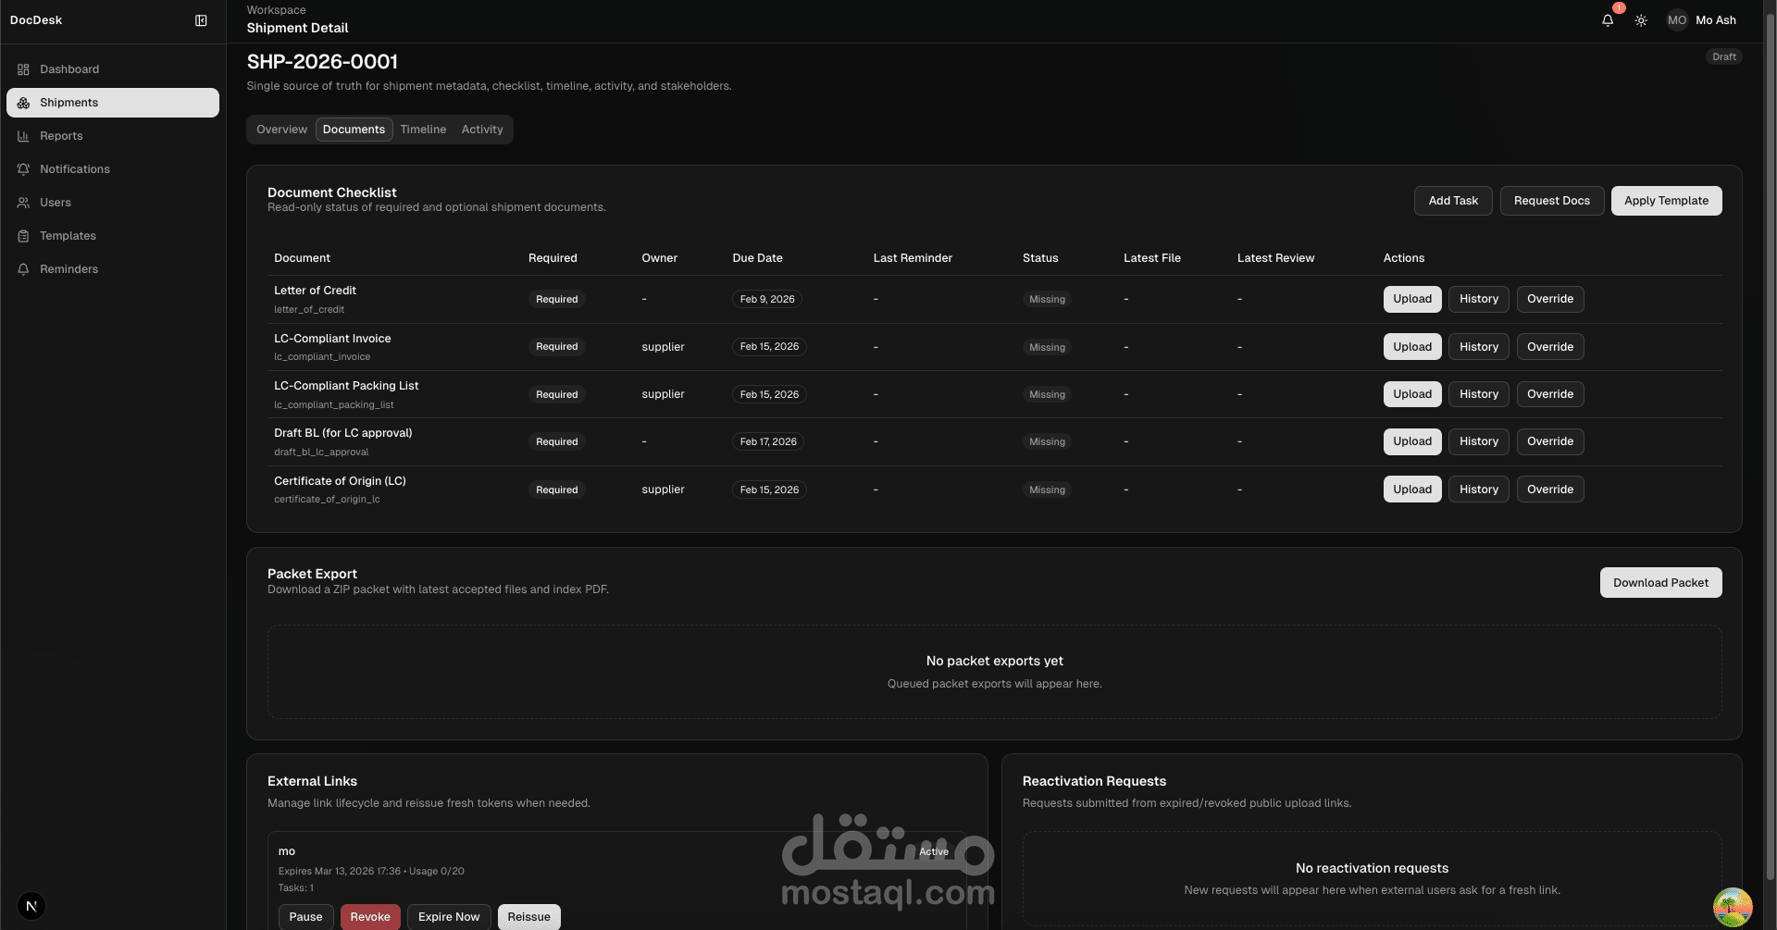The image size is (1777, 930).
Task: Override LC-Compliant Invoice status
Action: [1550, 347]
